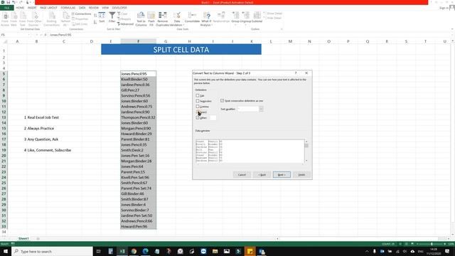
Task: Enable the Comma delimiter checkbox
Action: click(198, 107)
